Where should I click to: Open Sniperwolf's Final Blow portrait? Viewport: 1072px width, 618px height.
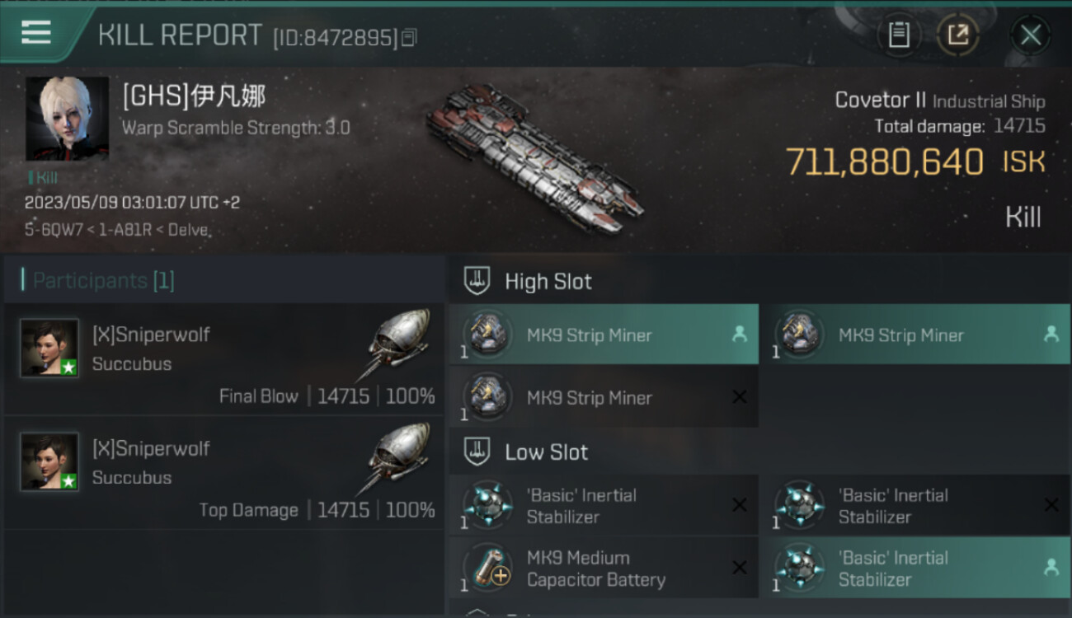pyautogui.click(x=49, y=348)
